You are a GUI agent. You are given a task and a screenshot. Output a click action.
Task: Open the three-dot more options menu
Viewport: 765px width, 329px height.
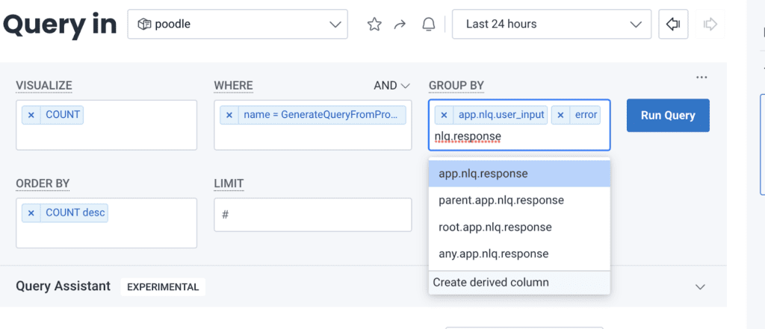[701, 77]
